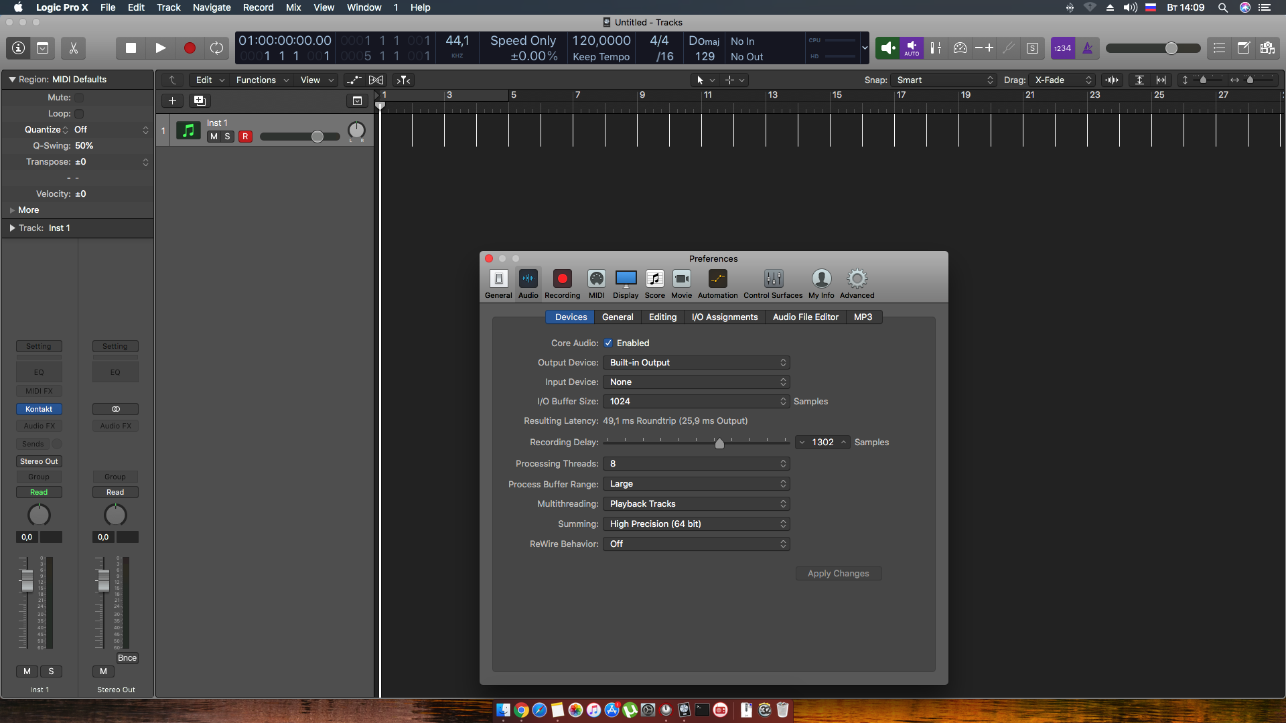Expand the More section in Region inspector
Image resolution: width=1286 pixels, height=723 pixels.
pos(12,210)
